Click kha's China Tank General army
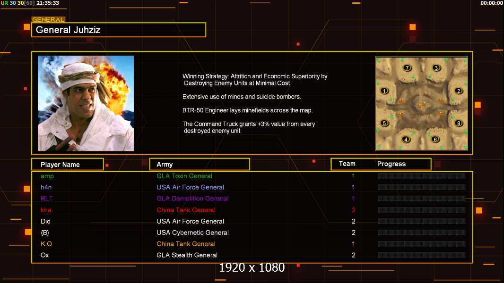 coord(186,210)
